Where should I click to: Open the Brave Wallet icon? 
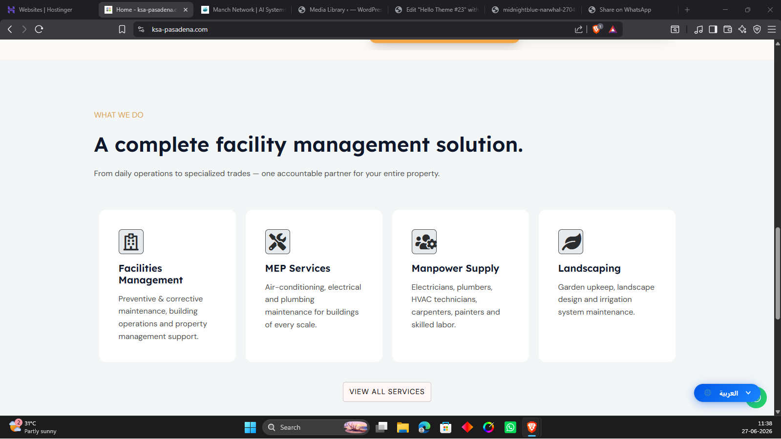pos(728,29)
